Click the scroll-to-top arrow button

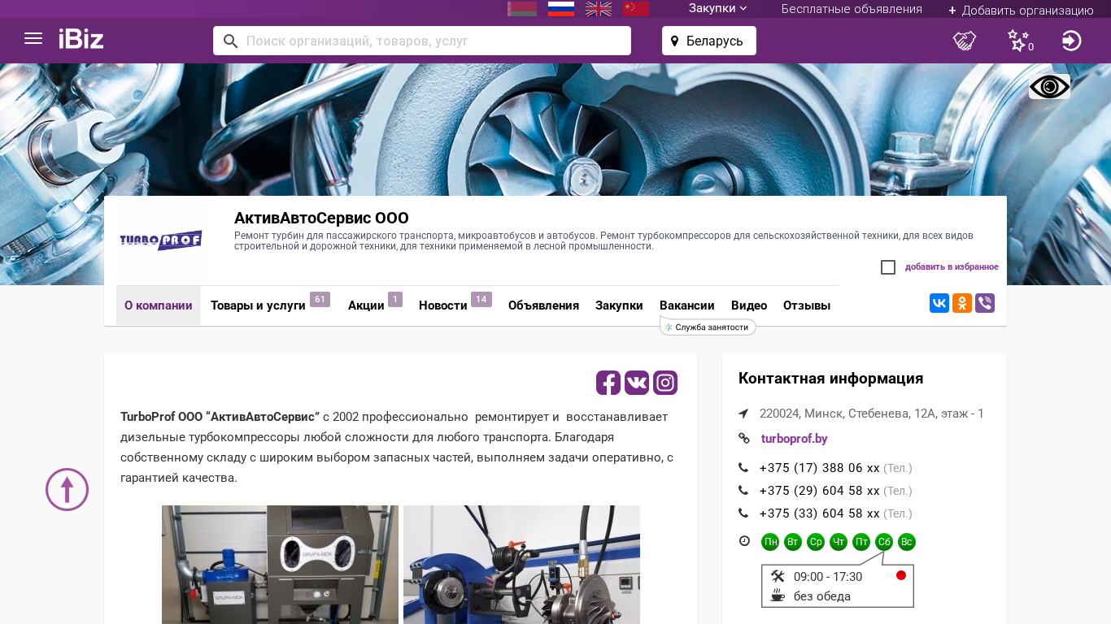point(67,490)
